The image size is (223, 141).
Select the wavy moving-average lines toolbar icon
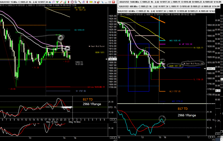tap(54, 2)
